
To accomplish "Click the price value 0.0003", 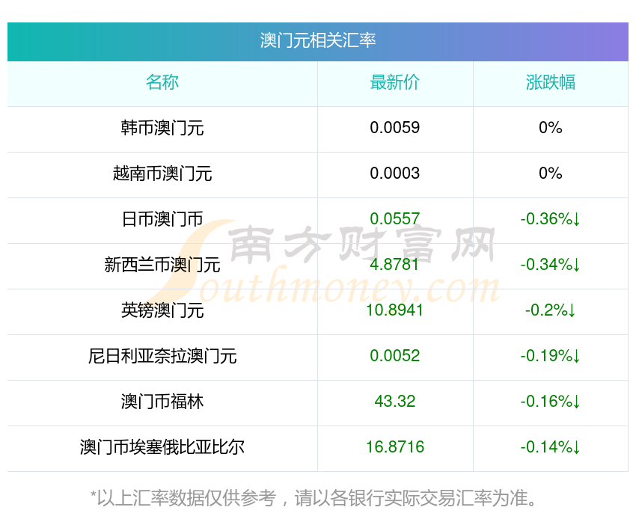I will [394, 174].
